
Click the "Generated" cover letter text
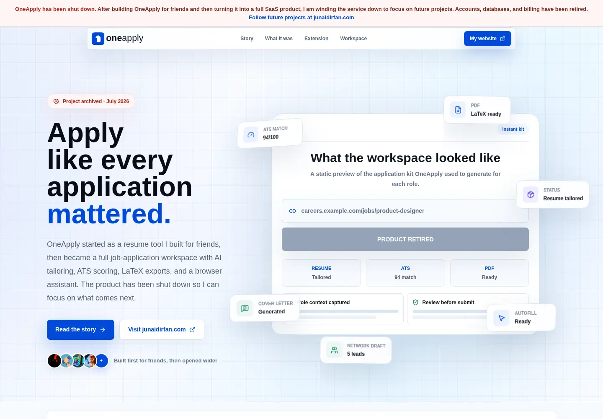click(271, 312)
